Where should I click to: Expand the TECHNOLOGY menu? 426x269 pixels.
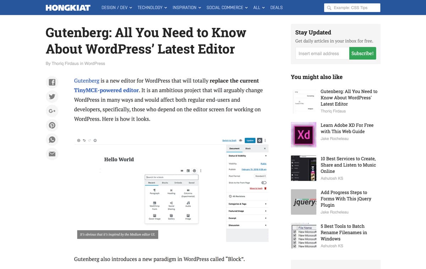[152, 7]
